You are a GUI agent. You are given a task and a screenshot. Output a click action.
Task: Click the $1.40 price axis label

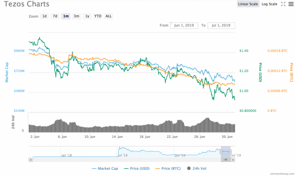pyautogui.click(x=244, y=51)
